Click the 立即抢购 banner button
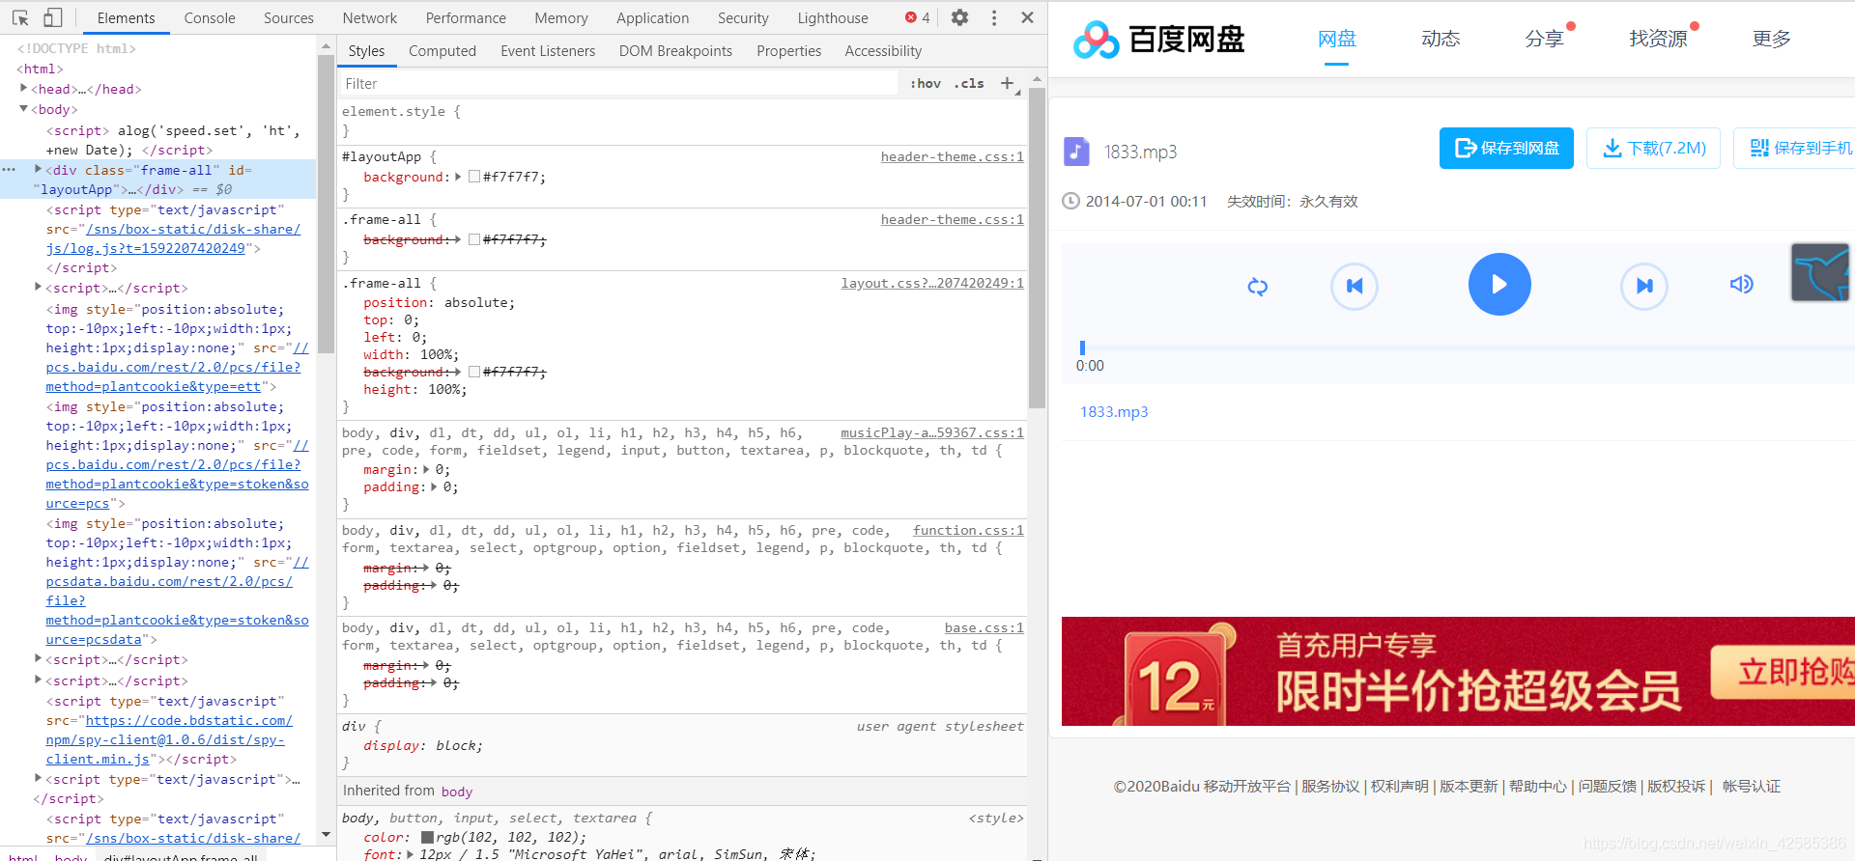 1784,672
